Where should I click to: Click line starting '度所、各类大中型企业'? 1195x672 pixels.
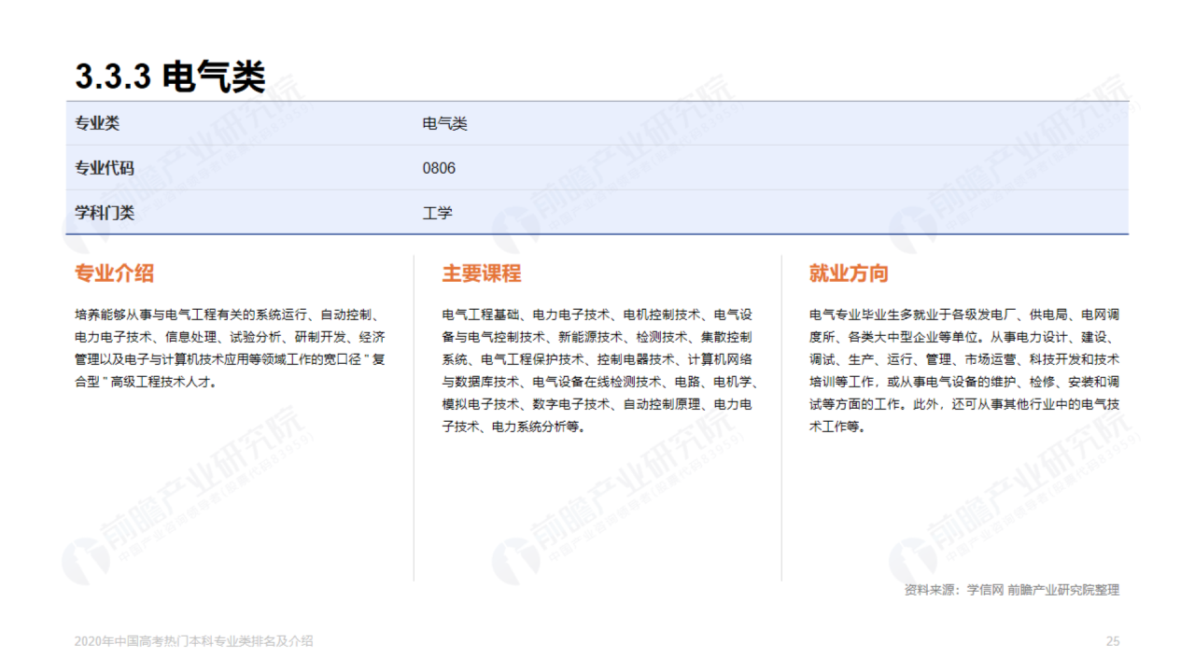964,337
